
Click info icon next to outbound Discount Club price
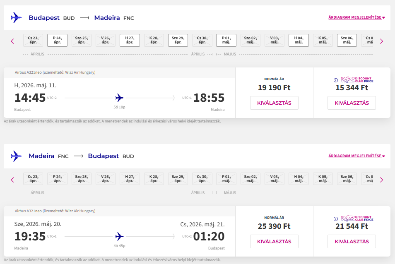336,80
